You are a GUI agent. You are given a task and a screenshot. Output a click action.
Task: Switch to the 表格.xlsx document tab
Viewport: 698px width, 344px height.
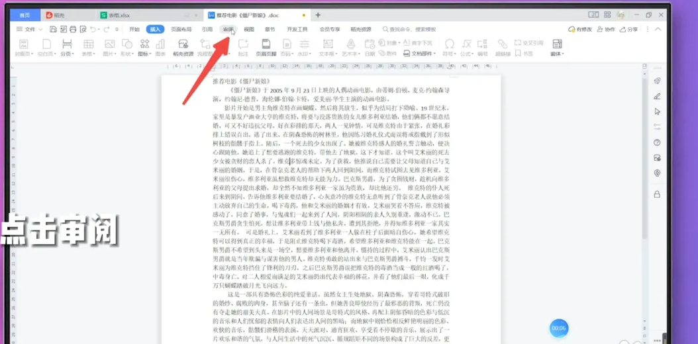(149, 15)
